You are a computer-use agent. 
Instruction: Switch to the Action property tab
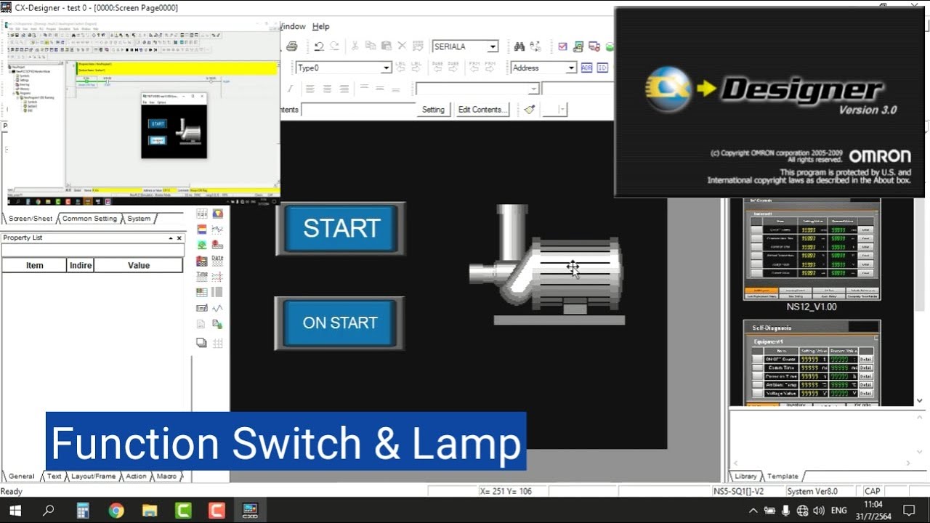136,477
